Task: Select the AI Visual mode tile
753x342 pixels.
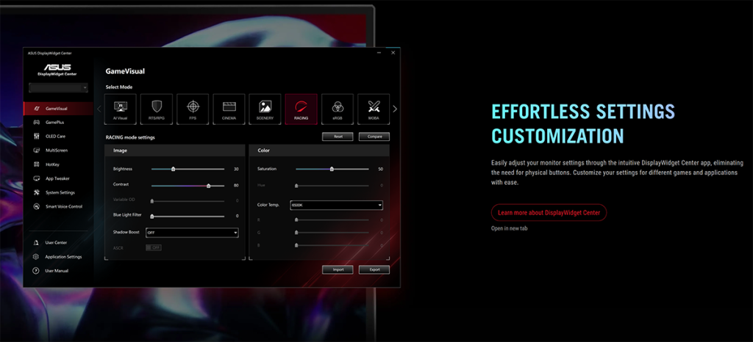Action: click(120, 109)
